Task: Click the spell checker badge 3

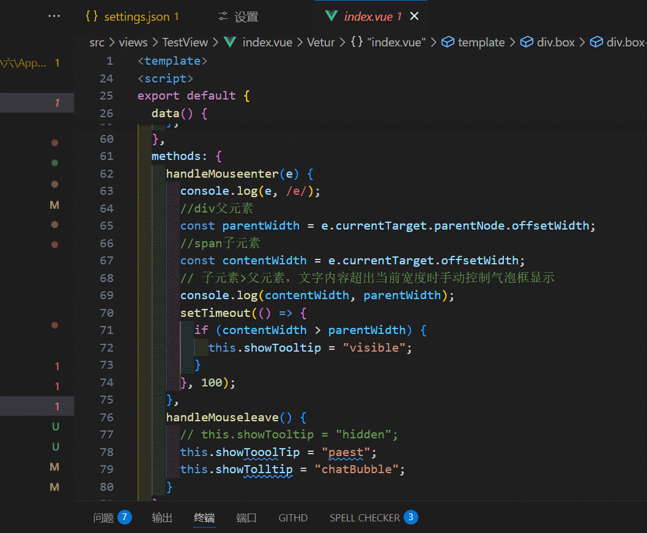Action: pos(411,517)
